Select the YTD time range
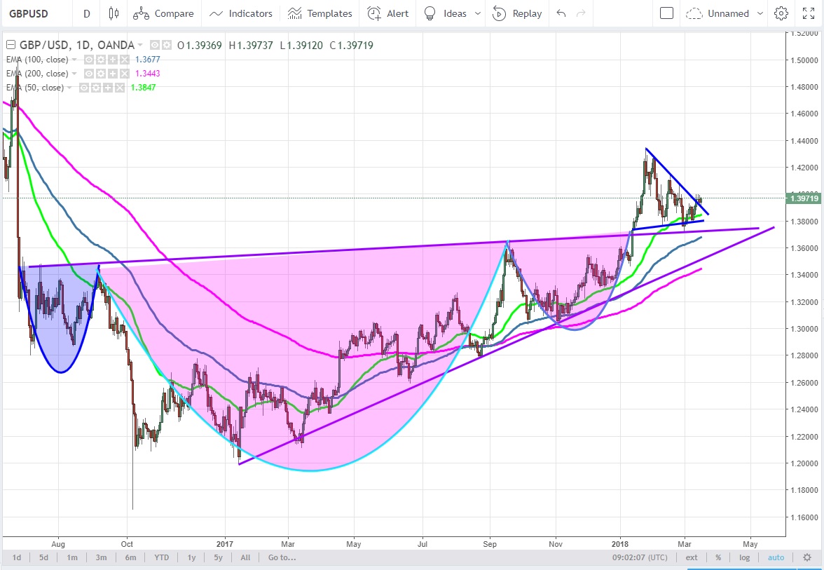Image resolution: width=824 pixels, height=570 pixels. point(161,557)
